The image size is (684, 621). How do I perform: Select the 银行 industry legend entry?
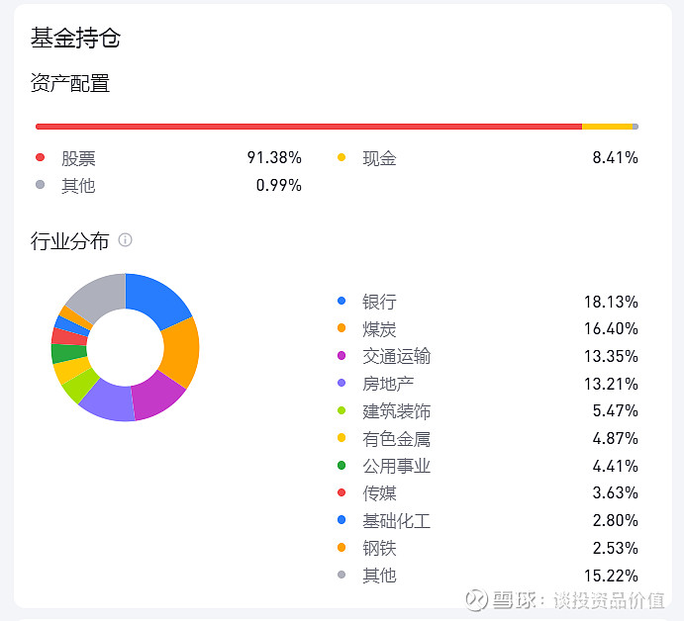tap(379, 302)
